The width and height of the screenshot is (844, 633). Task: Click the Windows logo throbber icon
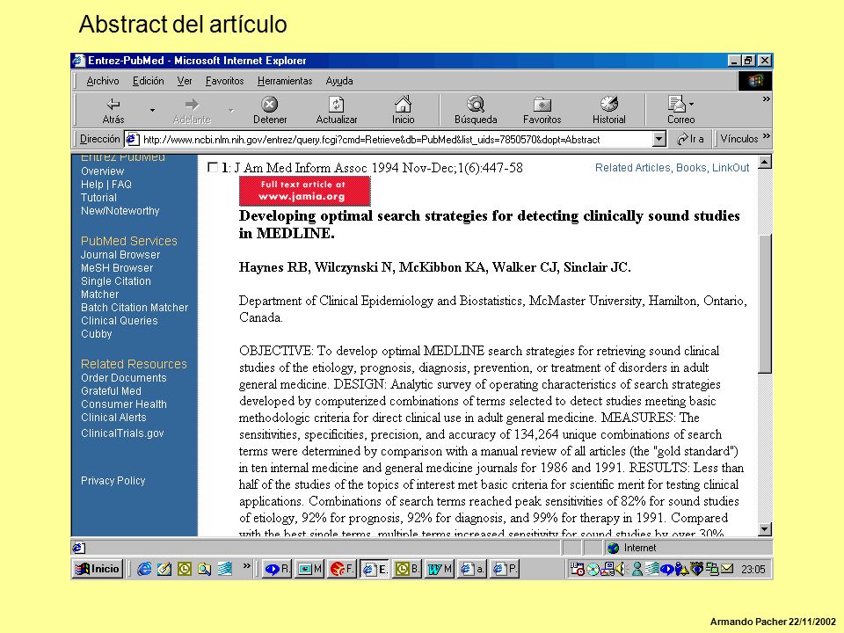click(x=755, y=81)
